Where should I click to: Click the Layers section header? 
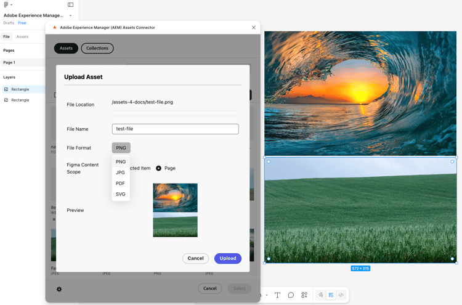[9, 77]
